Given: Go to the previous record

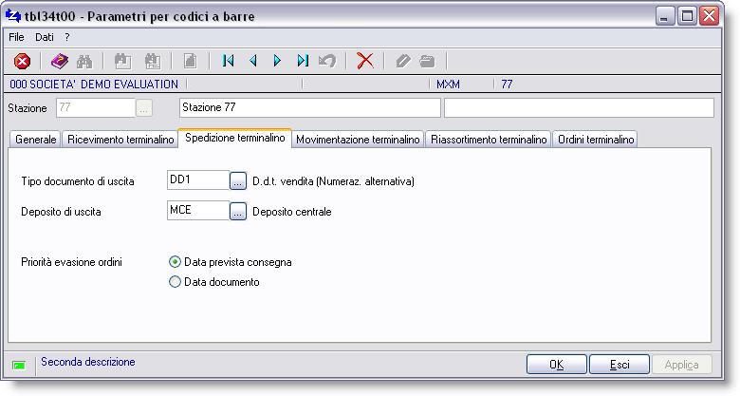Looking at the screenshot, I should (252, 61).
